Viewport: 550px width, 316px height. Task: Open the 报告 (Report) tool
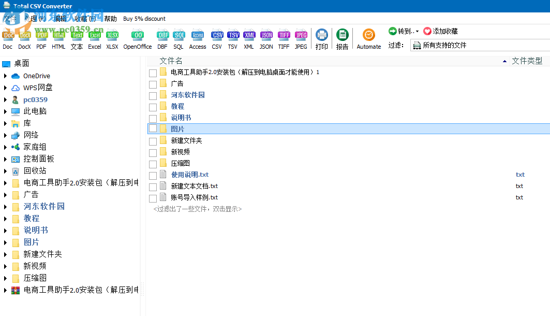pos(343,38)
